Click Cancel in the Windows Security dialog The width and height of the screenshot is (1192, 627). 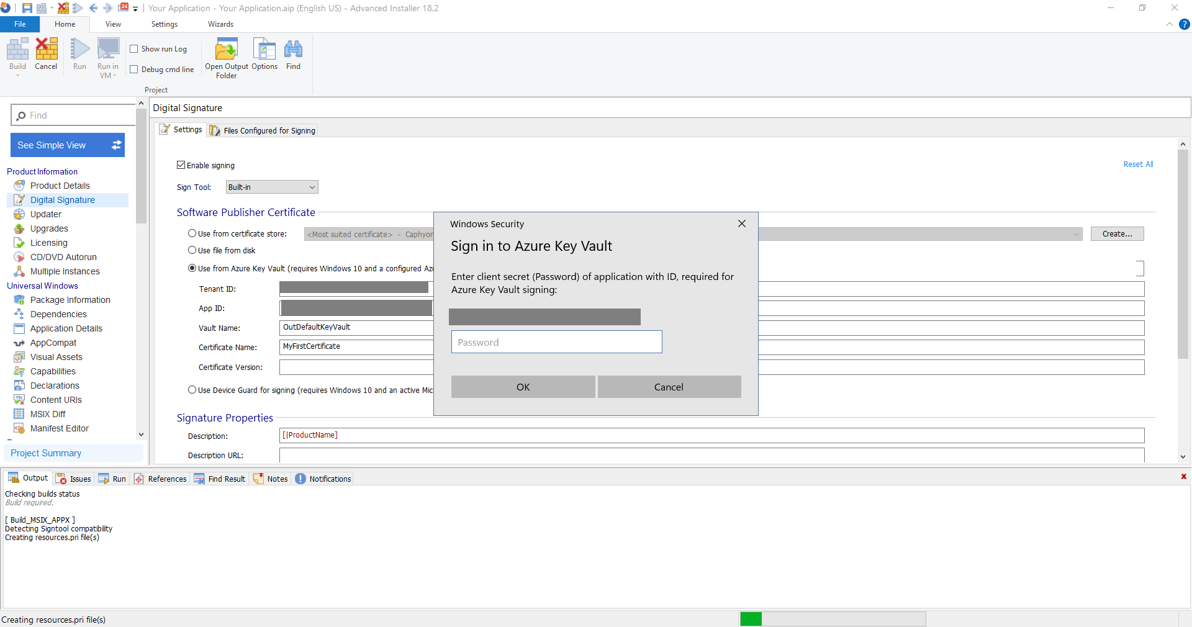click(x=669, y=387)
